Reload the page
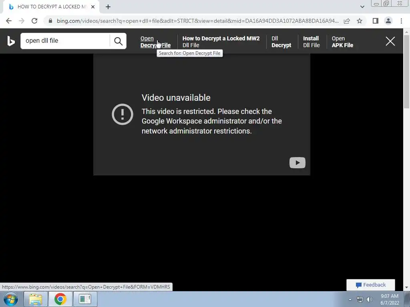This screenshot has height=307, width=410. point(34,21)
